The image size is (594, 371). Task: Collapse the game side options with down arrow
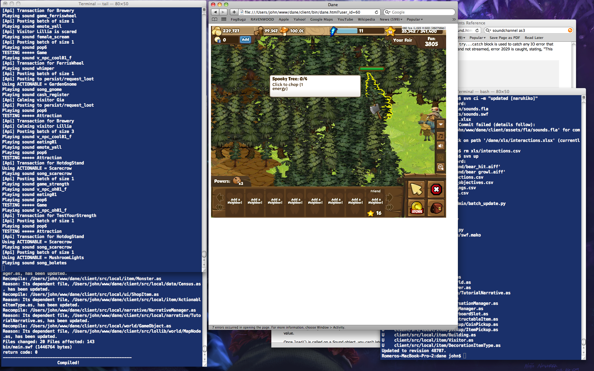coord(441,124)
